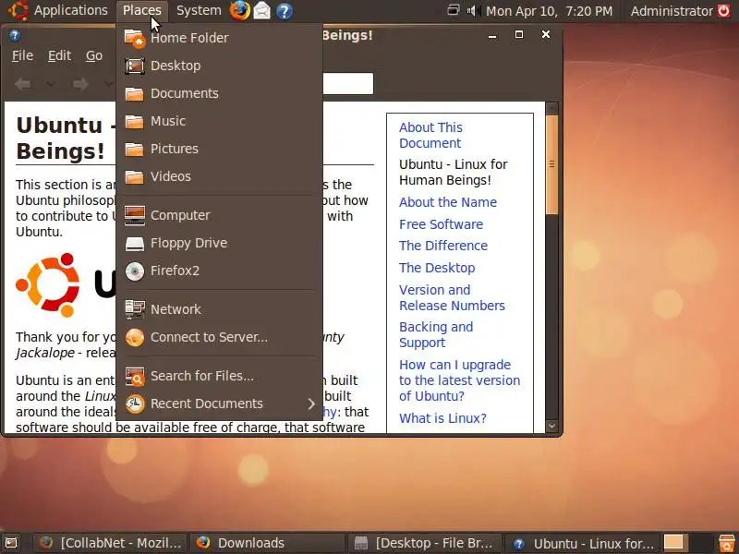The height and width of the screenshot is (554, 739).
Task: Click the Show Desktop button in bottom panel
Action: point(10,543)
